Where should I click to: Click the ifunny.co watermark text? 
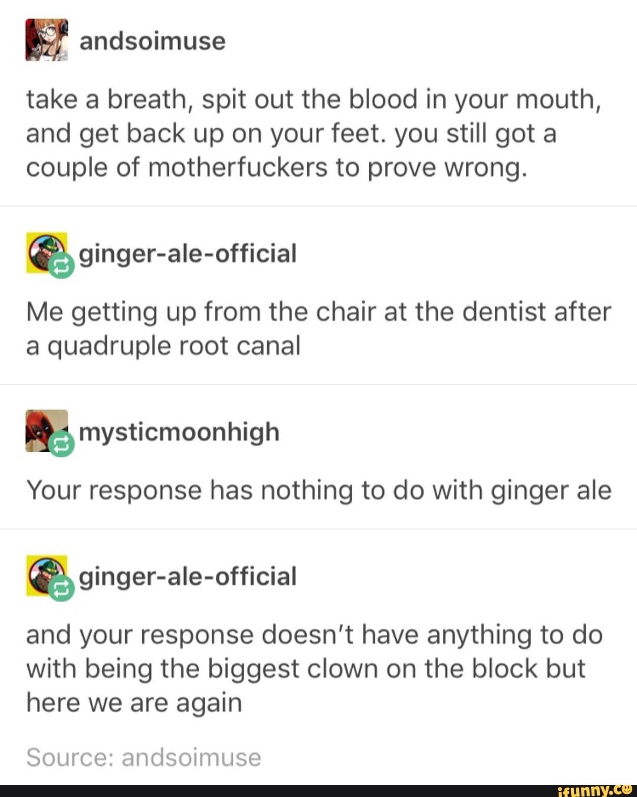(594, 790)
